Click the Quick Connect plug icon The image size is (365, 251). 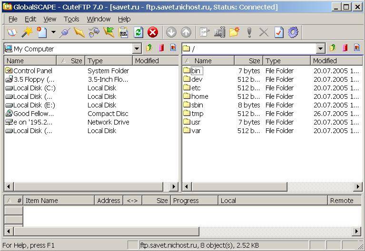coord(64,33)
